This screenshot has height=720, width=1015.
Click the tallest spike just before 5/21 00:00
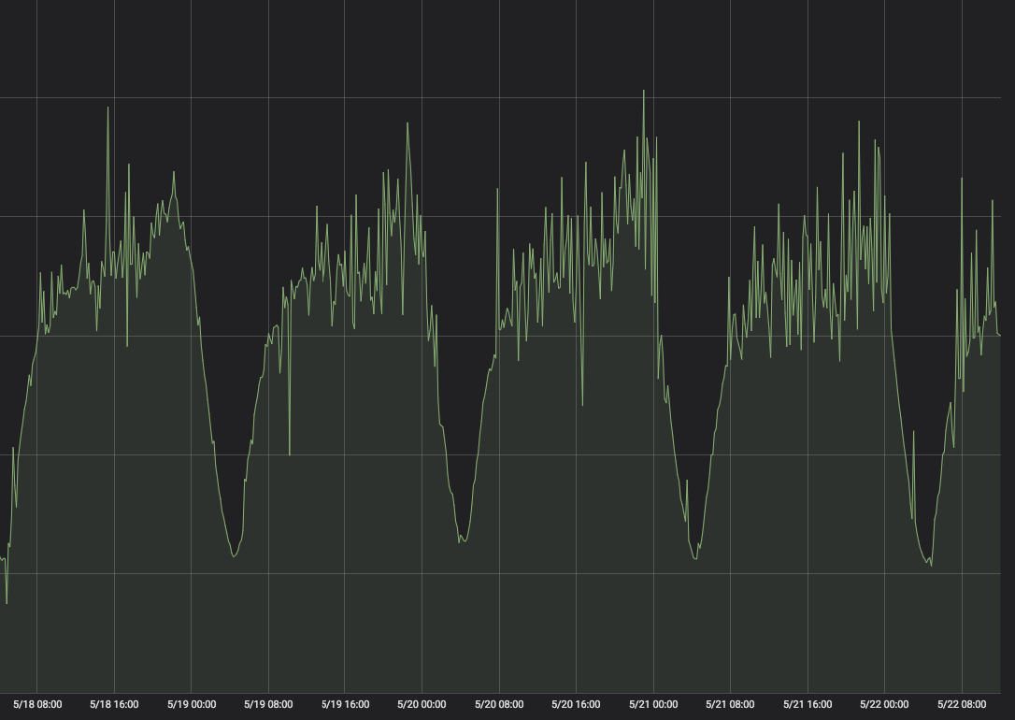click(x=644, y=92)
